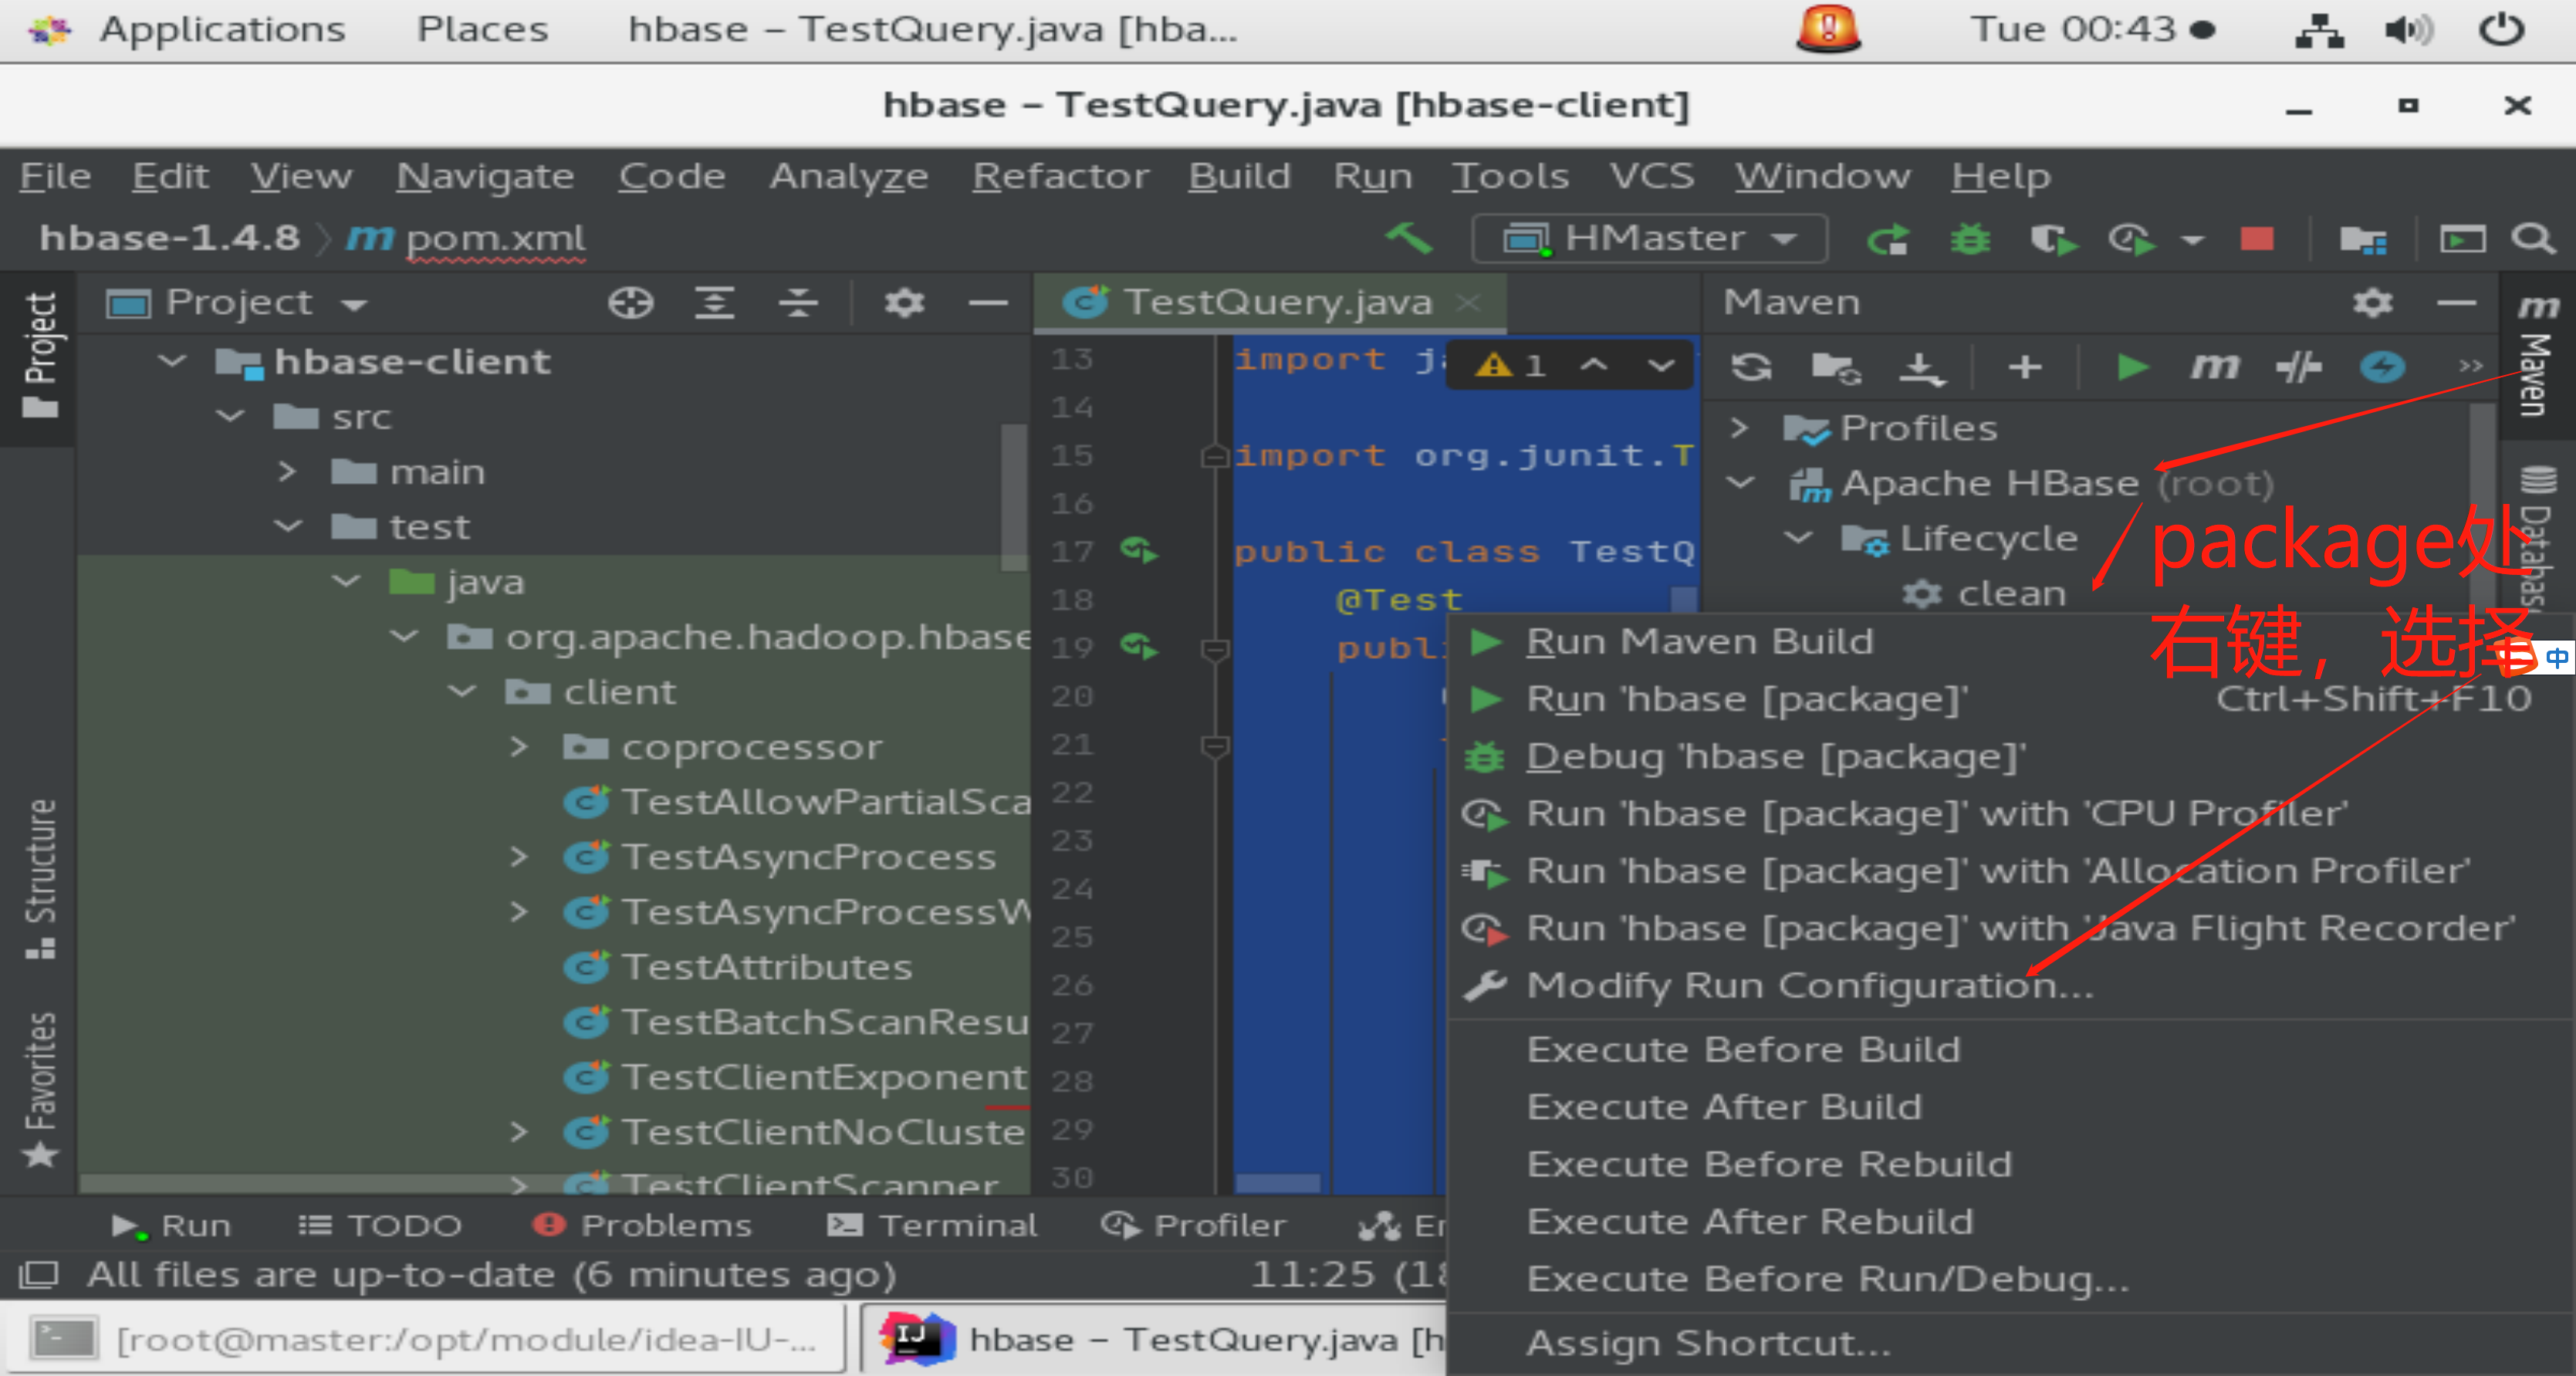Click the Debug bug icon in main toolbar
Image resolution: width=2576 pixels, height=1376 pixels.
1970,239
